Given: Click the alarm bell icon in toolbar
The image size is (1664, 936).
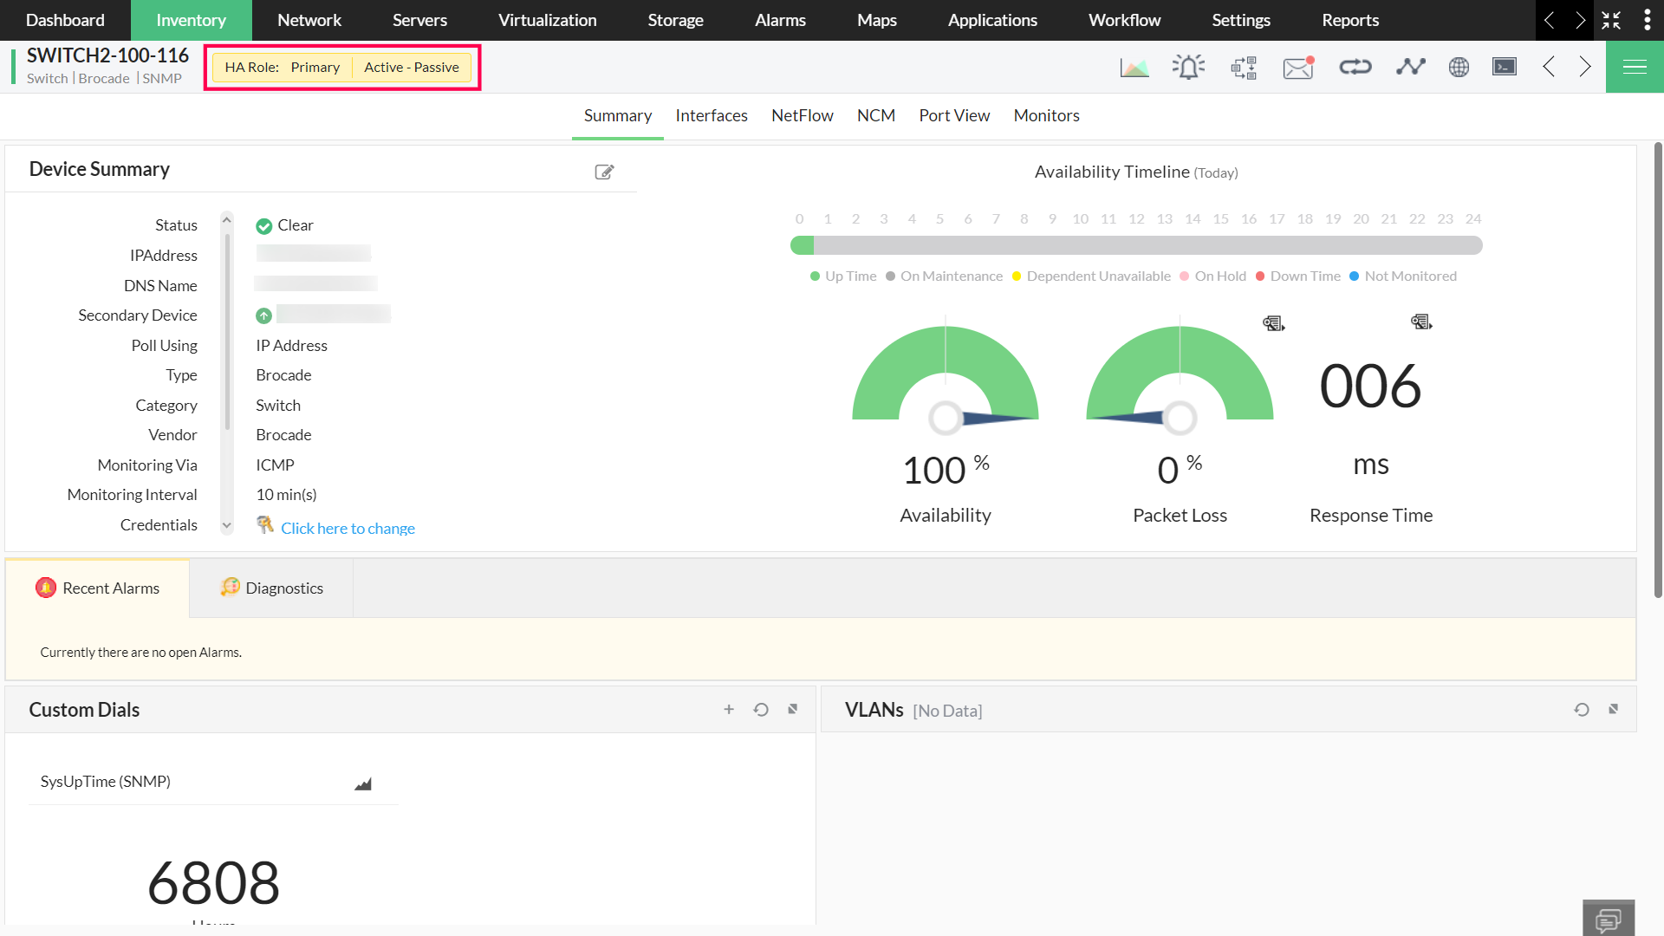Looking at the screenshot, I should pyautogui.click(x=1188, y=67).
